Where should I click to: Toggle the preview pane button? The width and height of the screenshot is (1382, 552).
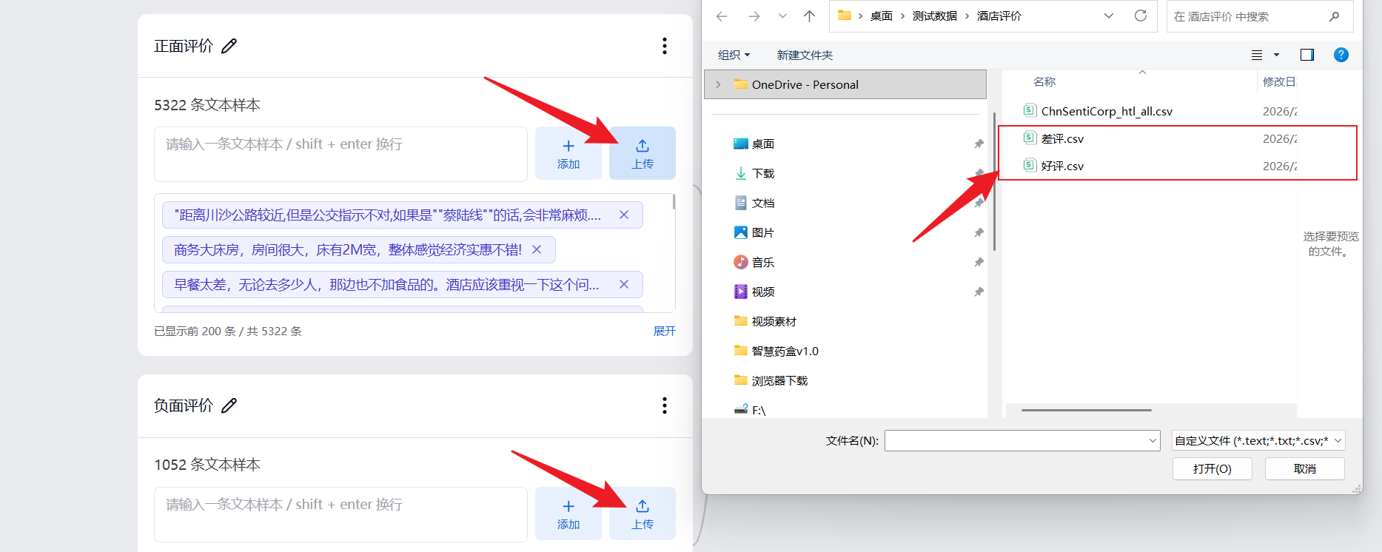pyautogui.click(x=1306, y=55)
